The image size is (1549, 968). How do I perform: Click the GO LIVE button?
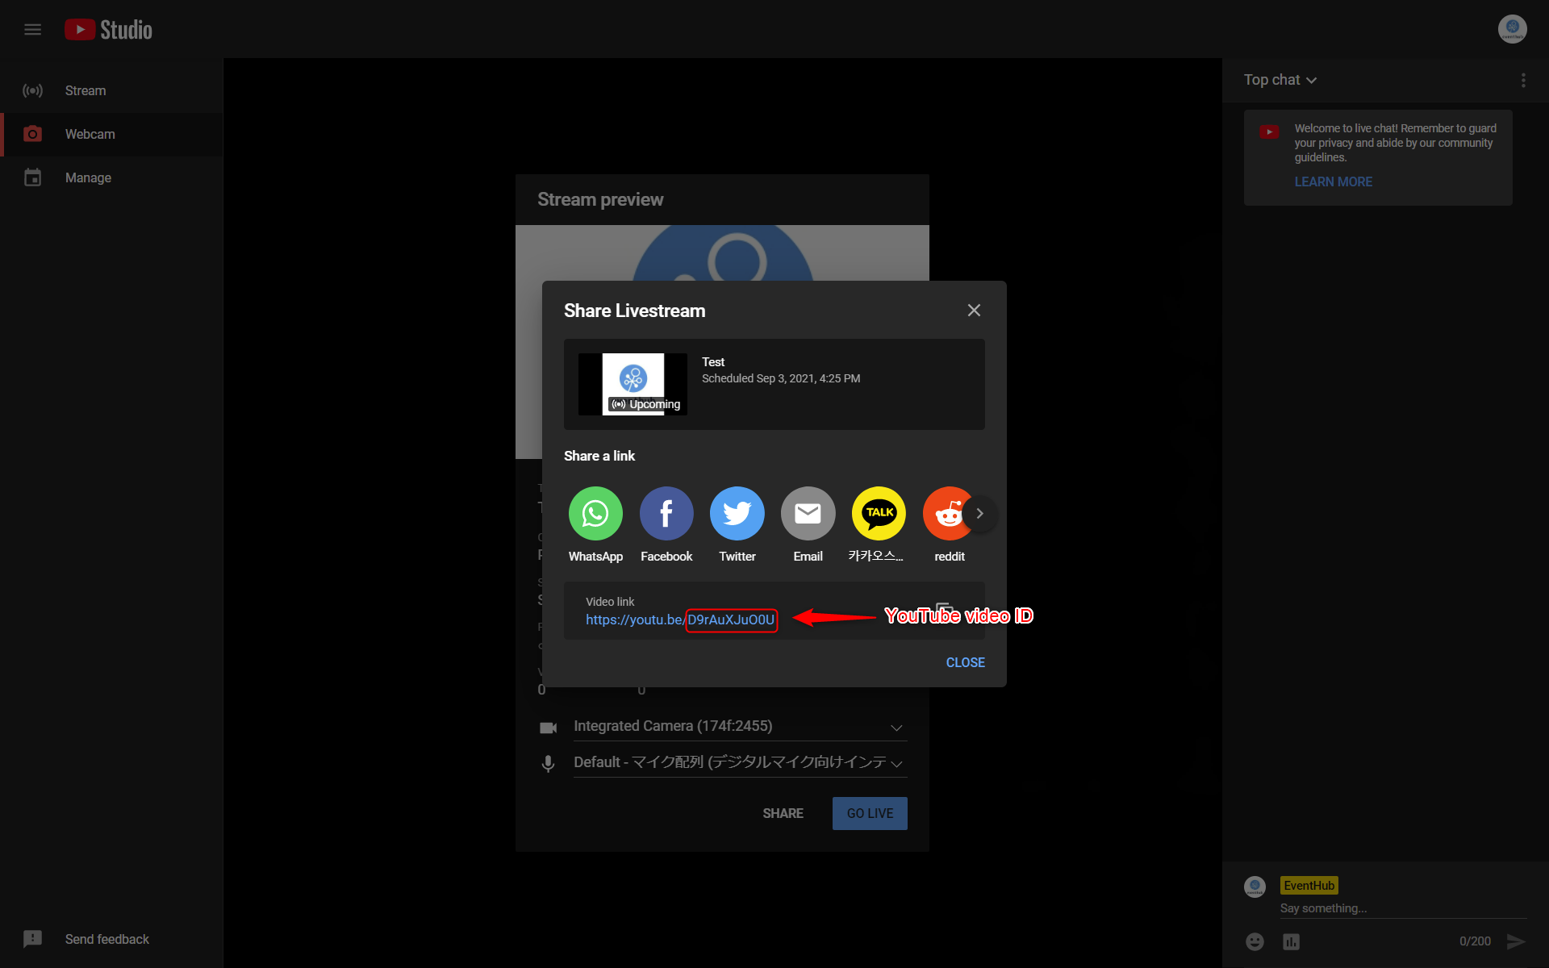coord(870,813)
